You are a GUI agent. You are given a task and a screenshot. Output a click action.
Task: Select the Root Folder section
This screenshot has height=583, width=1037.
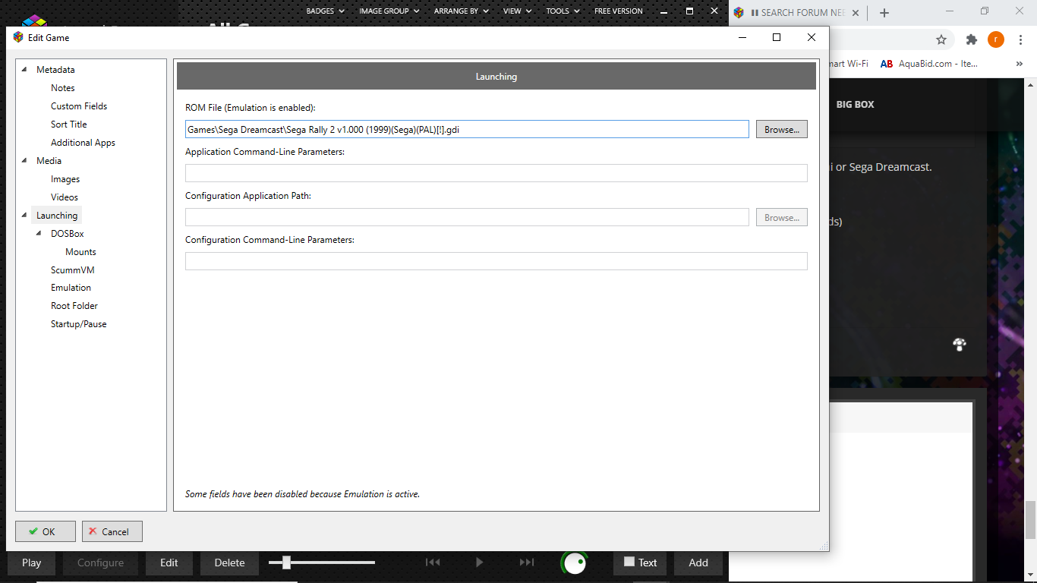point(74,306)
